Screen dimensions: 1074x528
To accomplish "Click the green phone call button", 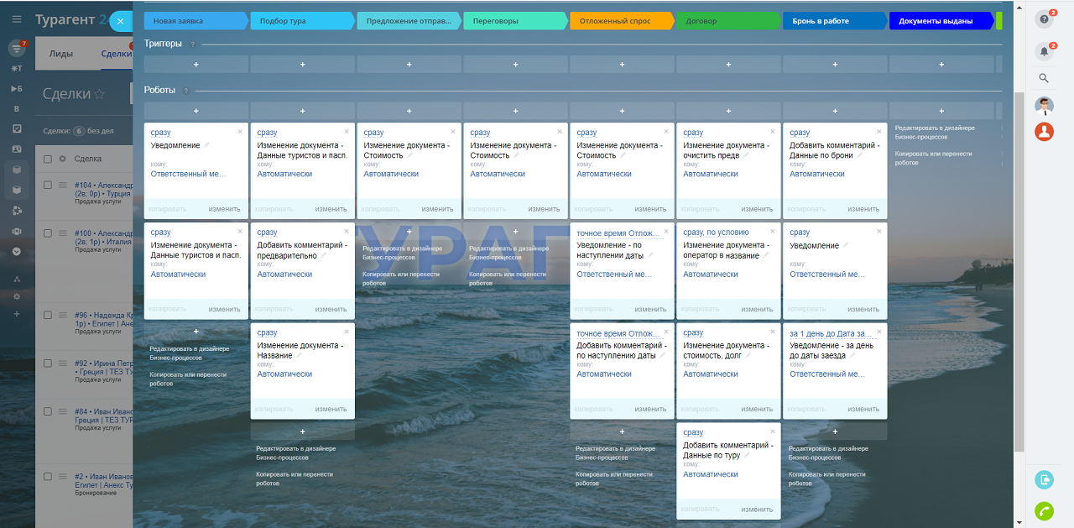I will 1044,510.
